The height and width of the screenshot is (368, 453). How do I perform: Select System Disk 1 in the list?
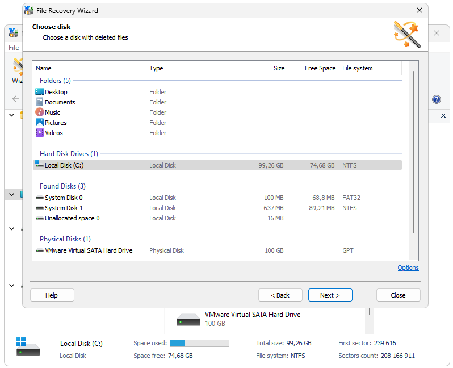pos(64,208)
